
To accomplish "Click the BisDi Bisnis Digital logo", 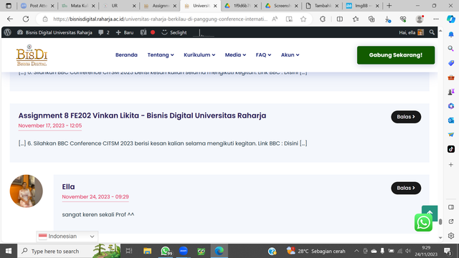I will (32, 55).
